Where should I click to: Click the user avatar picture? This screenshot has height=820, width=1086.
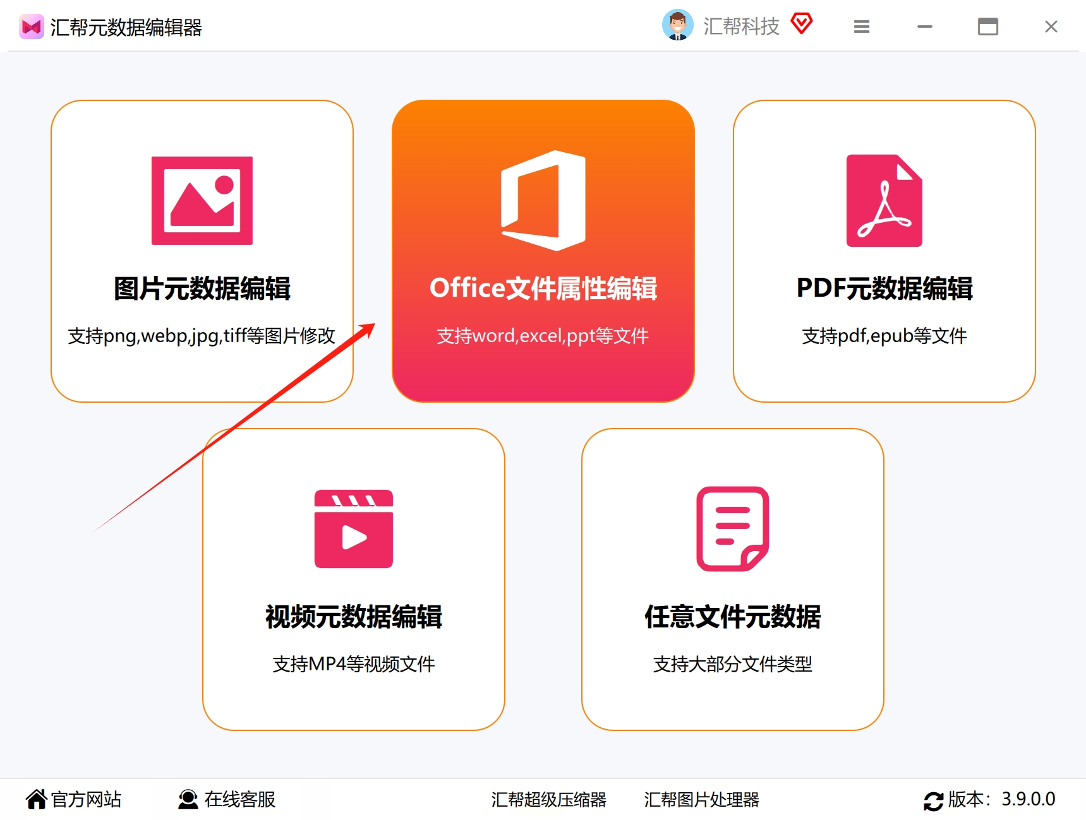678,25
